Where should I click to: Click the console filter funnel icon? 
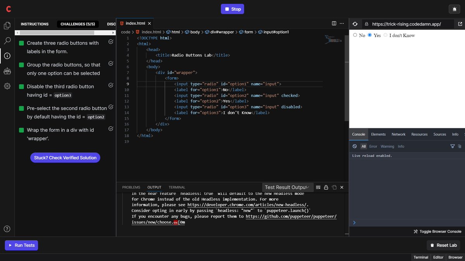452,146
